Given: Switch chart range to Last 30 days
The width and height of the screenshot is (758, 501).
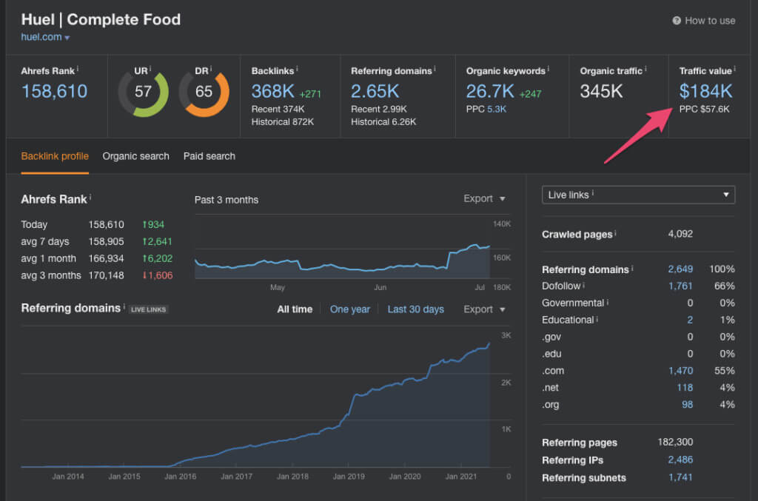Looking at the screenshot, I should 415,309.
